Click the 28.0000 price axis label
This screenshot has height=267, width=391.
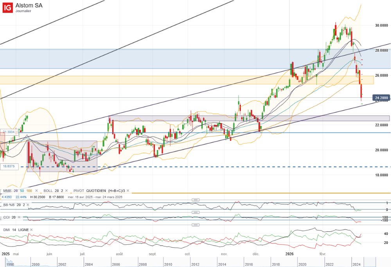point(382,50)
